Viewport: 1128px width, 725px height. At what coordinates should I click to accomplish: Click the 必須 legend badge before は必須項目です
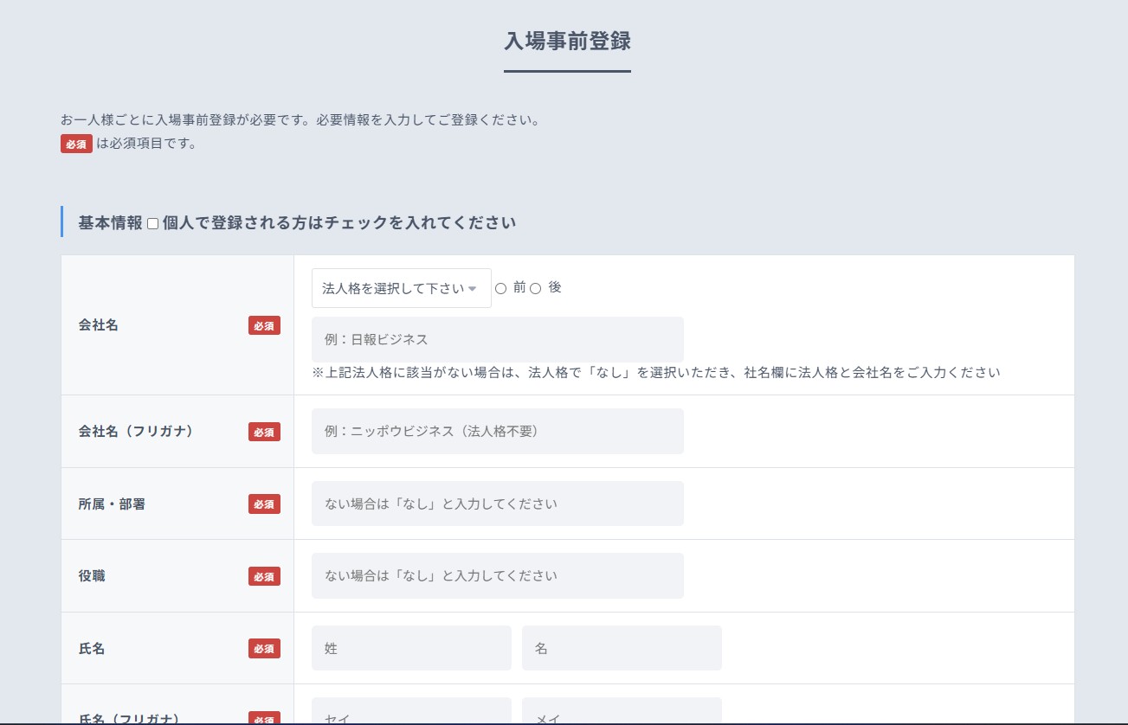(x=76, y=144)
